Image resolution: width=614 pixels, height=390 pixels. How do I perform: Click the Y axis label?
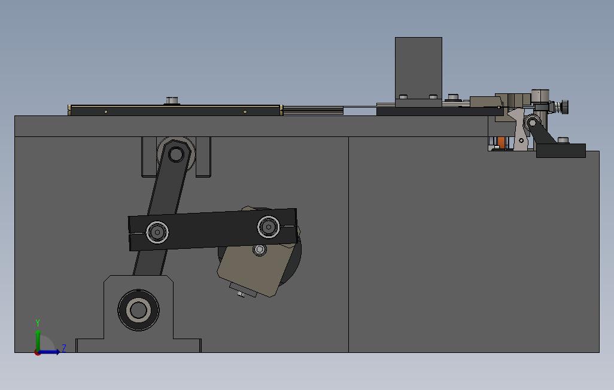[38, 321]
